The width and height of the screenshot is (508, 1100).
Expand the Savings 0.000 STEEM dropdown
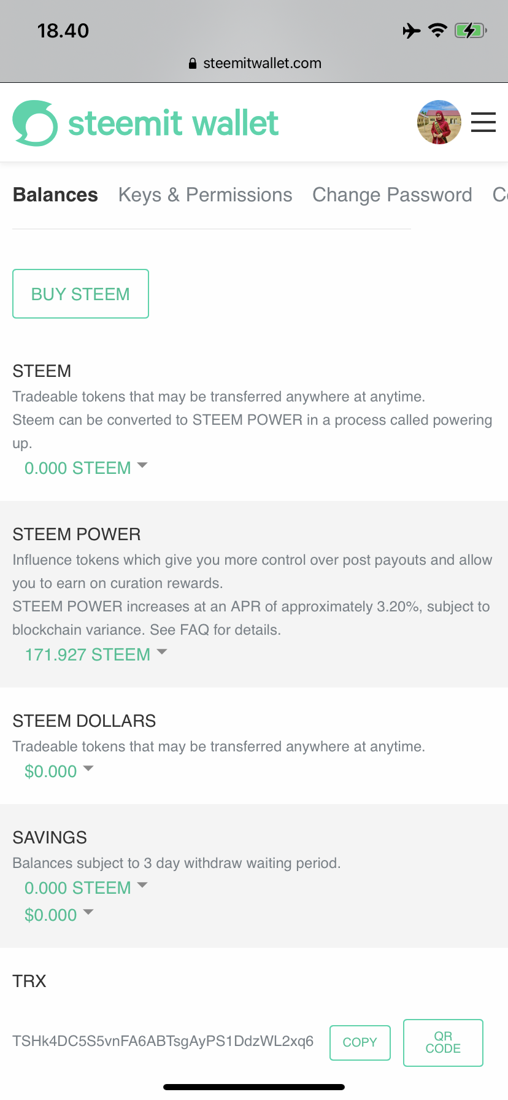click(86, 888)
